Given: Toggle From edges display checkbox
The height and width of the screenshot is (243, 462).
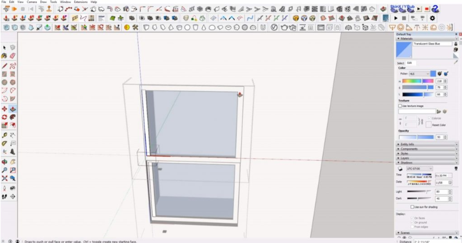Looking at the screenshot, I should coord(412,227).
